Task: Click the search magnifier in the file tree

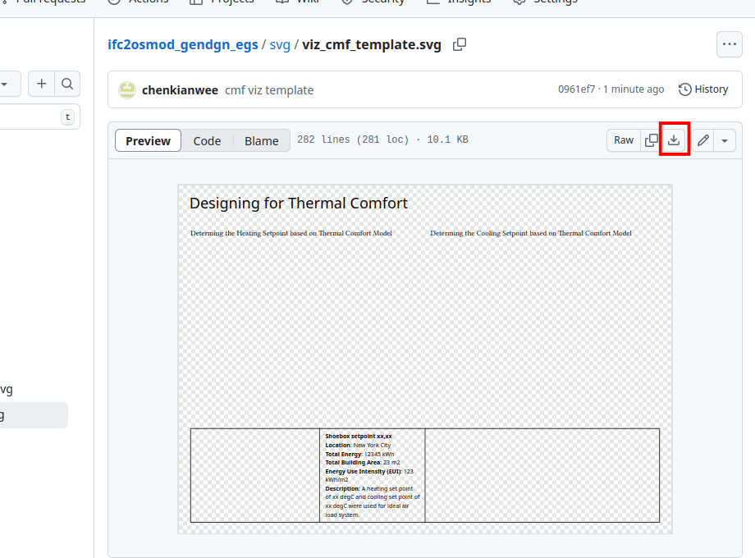Action: (x=67, y=84)
